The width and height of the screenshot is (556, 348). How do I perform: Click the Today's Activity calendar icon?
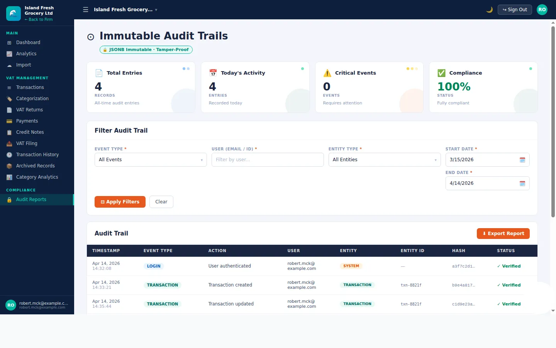(213, 73)
